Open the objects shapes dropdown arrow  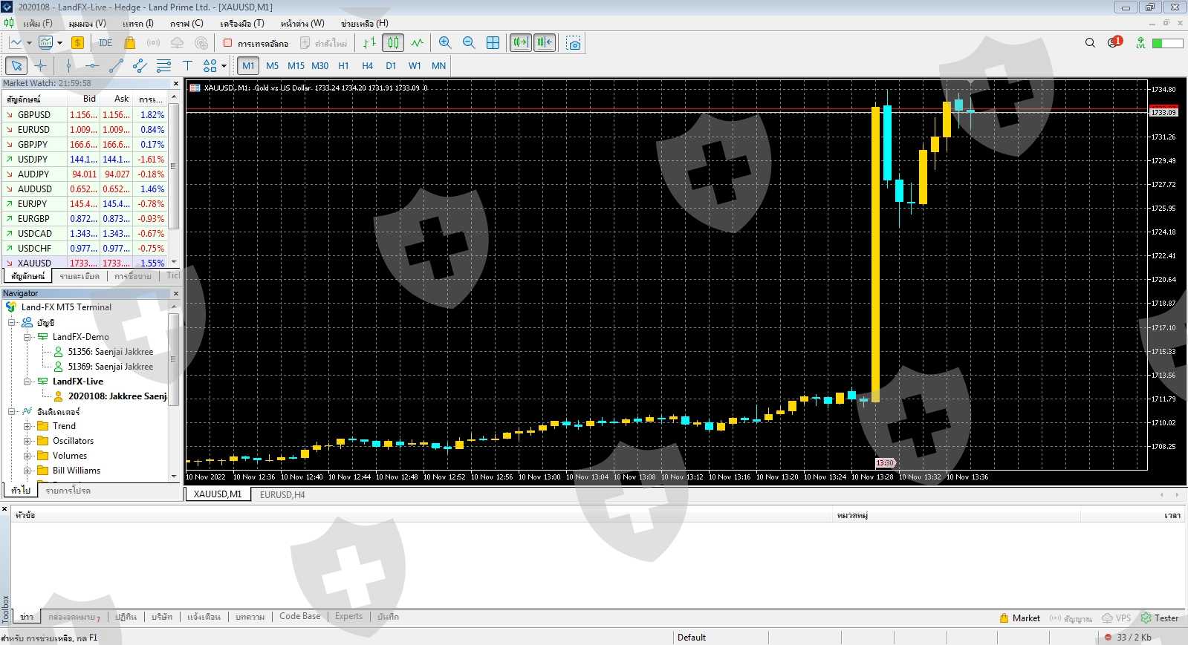224,66
